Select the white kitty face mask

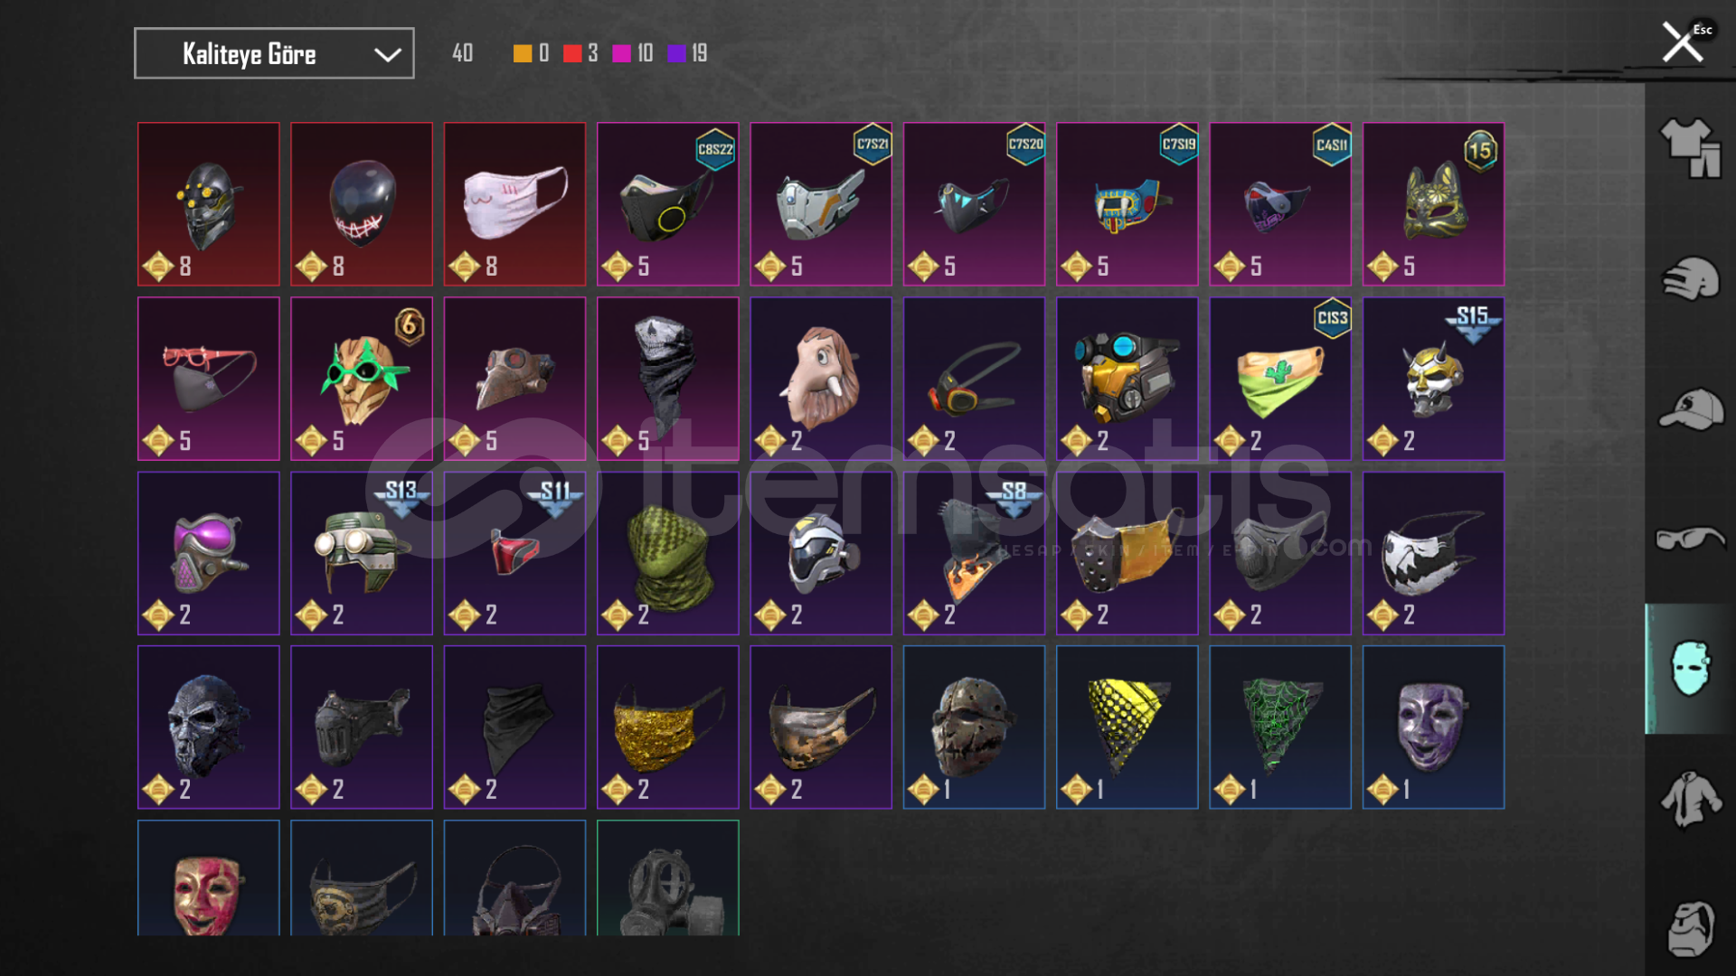pos(514,204)
